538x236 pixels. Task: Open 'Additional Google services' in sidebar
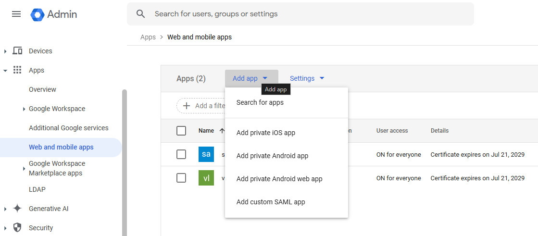point(69,128)
